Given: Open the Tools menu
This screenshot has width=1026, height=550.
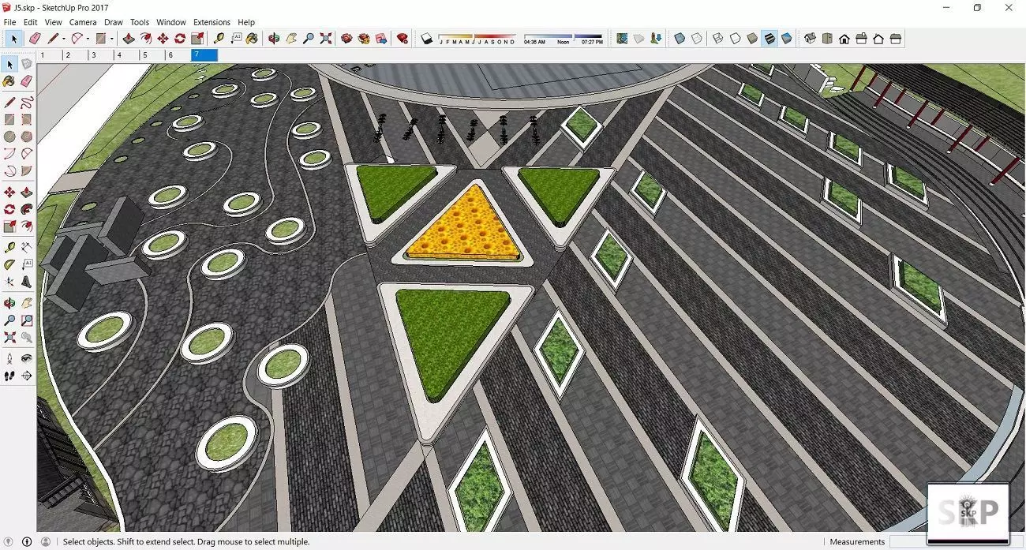Looking at the screenshot, I should 140,22.
